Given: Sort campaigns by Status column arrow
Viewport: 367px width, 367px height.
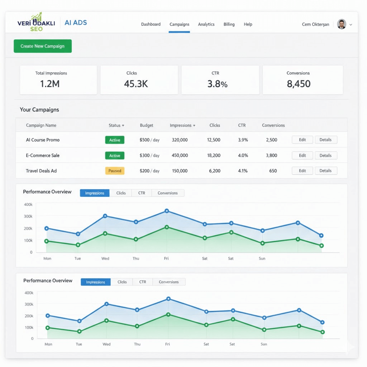Looking at the screenshot, I should 123,126.
